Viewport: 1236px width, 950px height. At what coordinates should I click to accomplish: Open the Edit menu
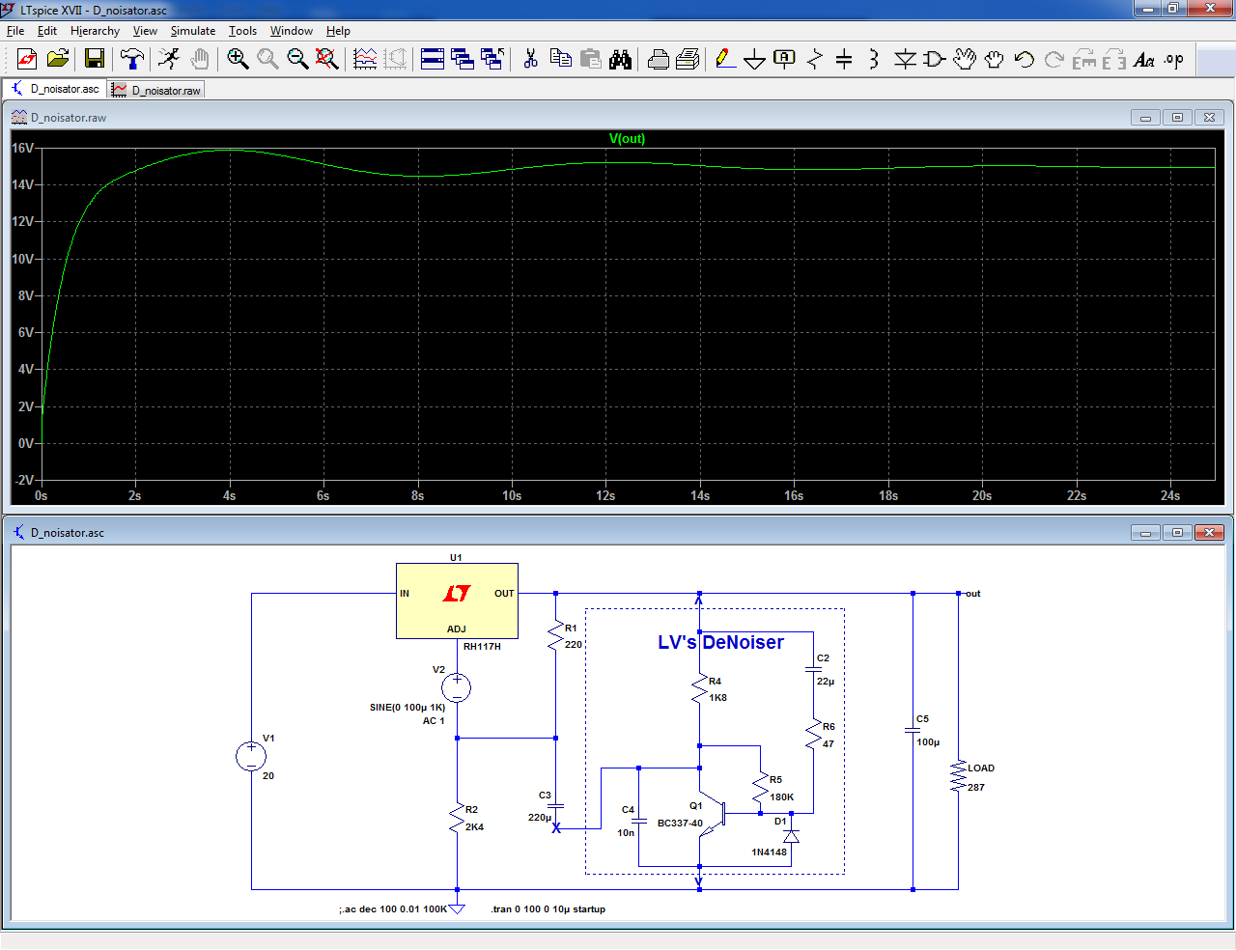click(x=47, y=31)
